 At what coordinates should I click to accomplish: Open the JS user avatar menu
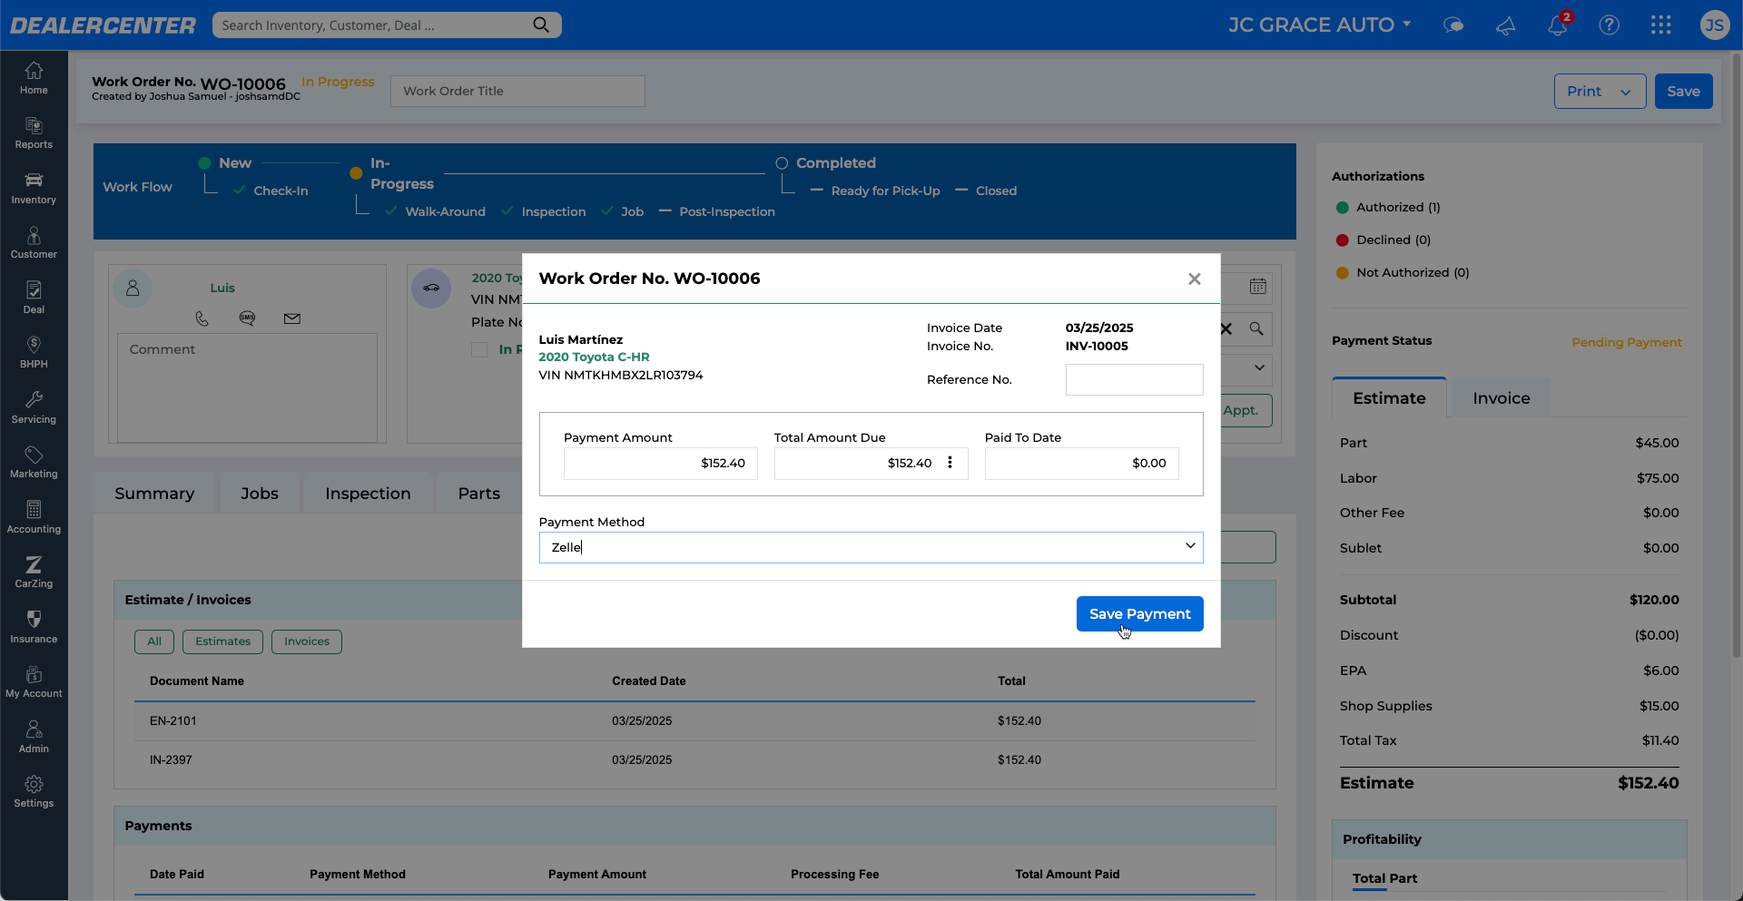(1714, 25)
